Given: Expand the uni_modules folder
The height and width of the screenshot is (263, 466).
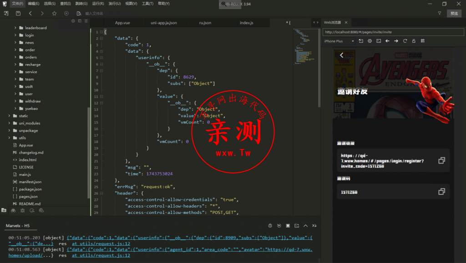Looking at the screenshot, I should (9, 123).
